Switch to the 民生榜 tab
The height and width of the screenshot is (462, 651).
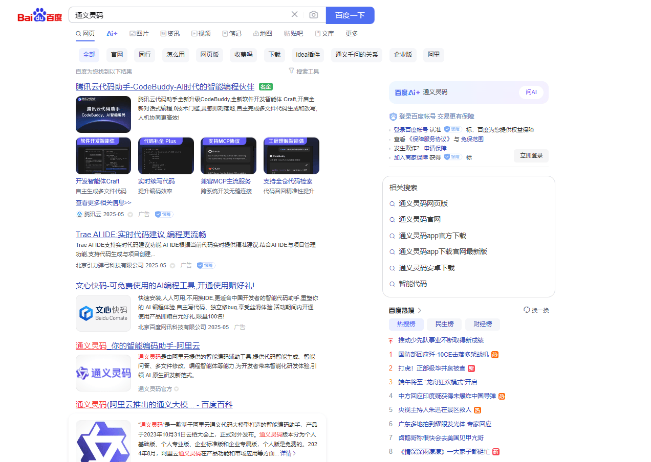click(444, 324)
